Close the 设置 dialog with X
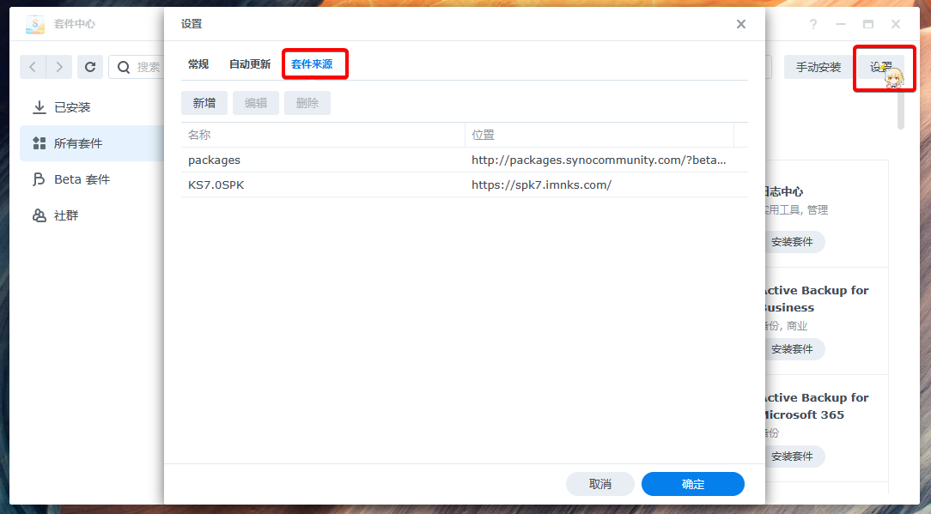This screenshot has width=931, height=514. click(740, 24)
